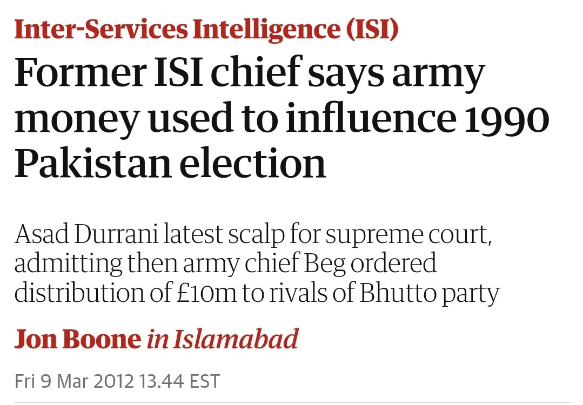Click 'money used to influence' headline text
The image size is (583, 405).
[x=236, y=117]
